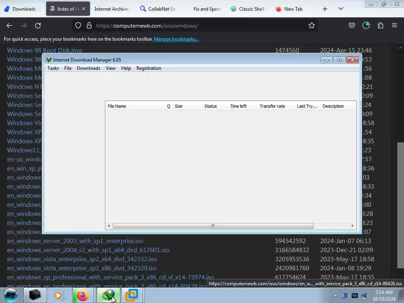Open the Manage bookmarks link
This screenshot has height=303, width=404.
click(176, 39)
